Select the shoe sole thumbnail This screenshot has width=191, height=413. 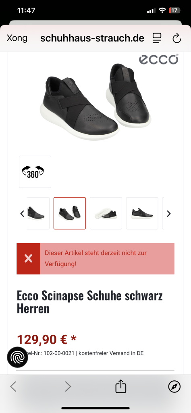[x=106, y=213]
